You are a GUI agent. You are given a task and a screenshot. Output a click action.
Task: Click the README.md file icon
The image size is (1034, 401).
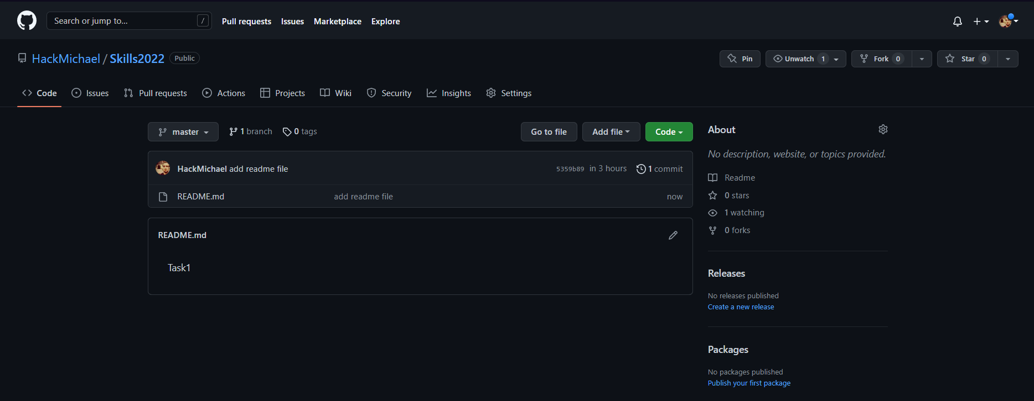point(163,197)
